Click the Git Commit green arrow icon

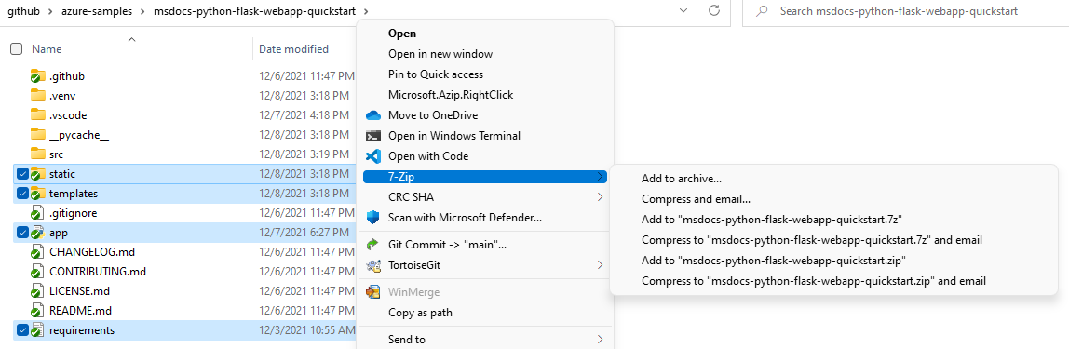(x=372, y=245)
